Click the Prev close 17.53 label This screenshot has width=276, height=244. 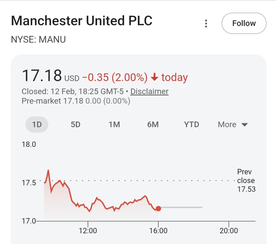[246, 180]
